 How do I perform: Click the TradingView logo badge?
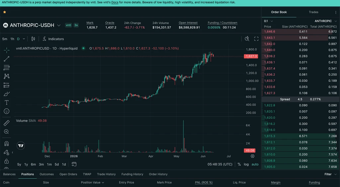[21, 146]
